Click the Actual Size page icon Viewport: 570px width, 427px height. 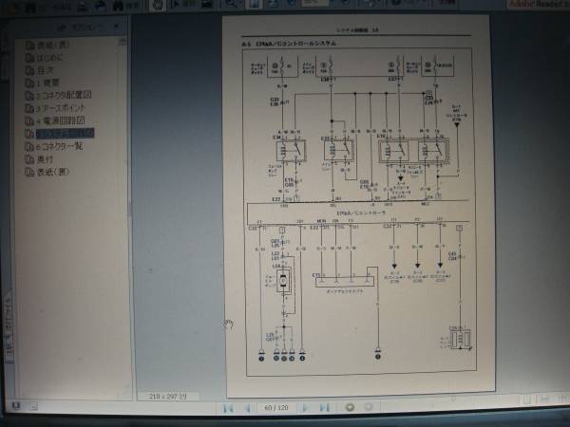click(x=254, y=4)
